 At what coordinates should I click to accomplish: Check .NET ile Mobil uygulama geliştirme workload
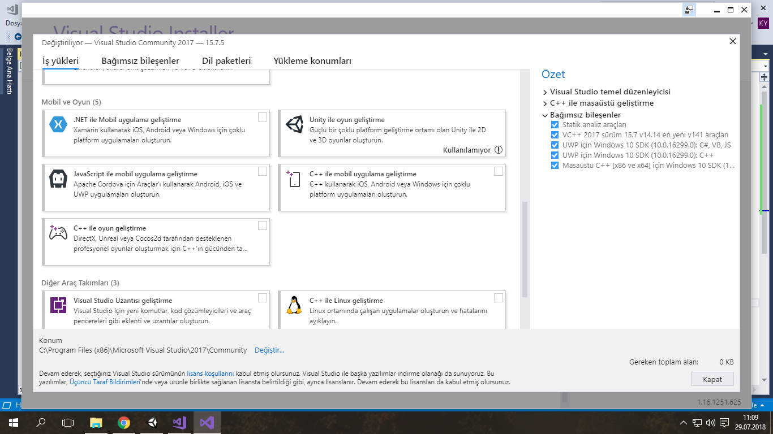263,117
